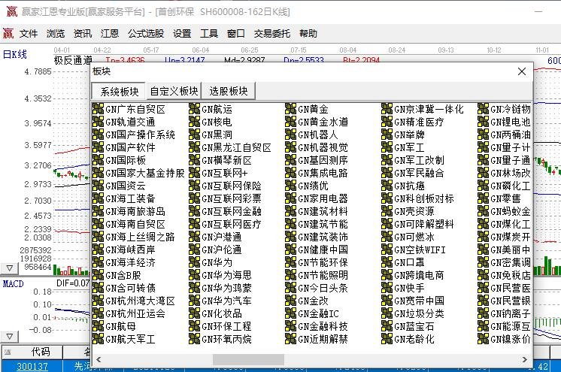This screenshot has height=372, width=561.
Task: Select GN节能环保 block
Action: point(323,262)
